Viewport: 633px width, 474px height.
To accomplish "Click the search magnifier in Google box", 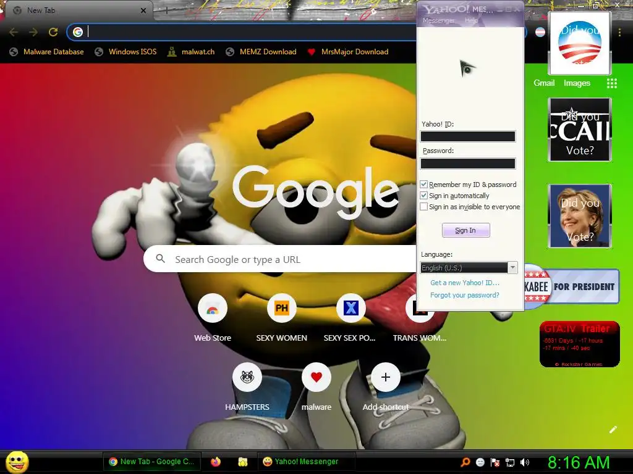I will click(x=160, y=259).
